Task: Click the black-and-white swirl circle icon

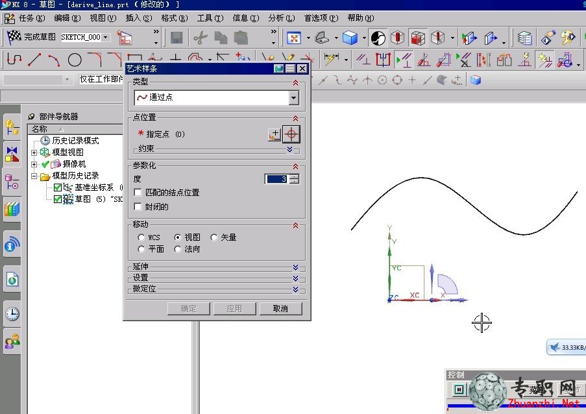Action: point(378,38)
